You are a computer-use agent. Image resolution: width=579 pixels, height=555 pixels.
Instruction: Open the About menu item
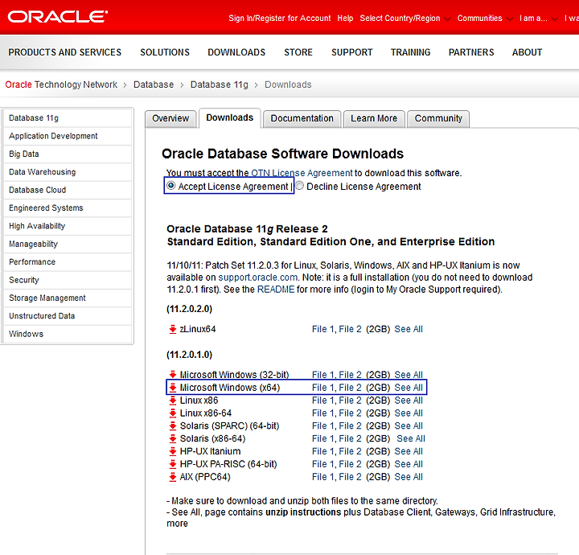pos(527,52)
